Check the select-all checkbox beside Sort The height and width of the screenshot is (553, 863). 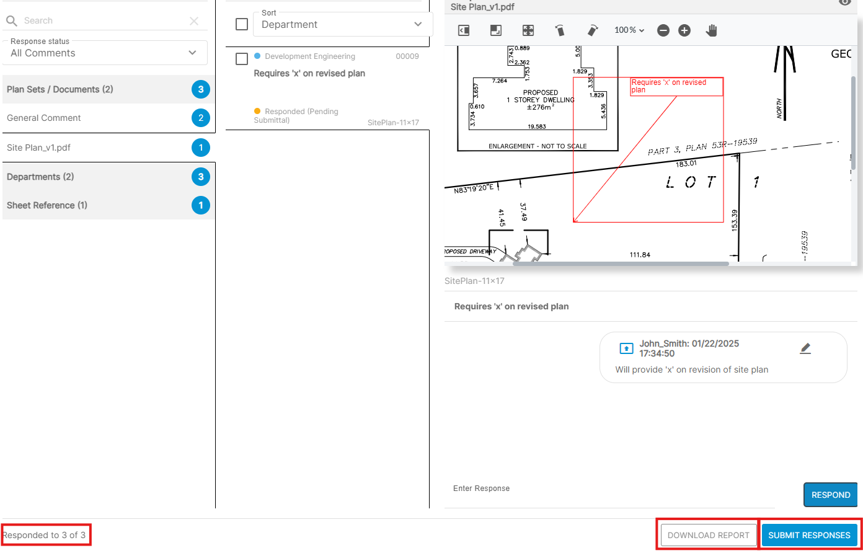coord(242,25)
